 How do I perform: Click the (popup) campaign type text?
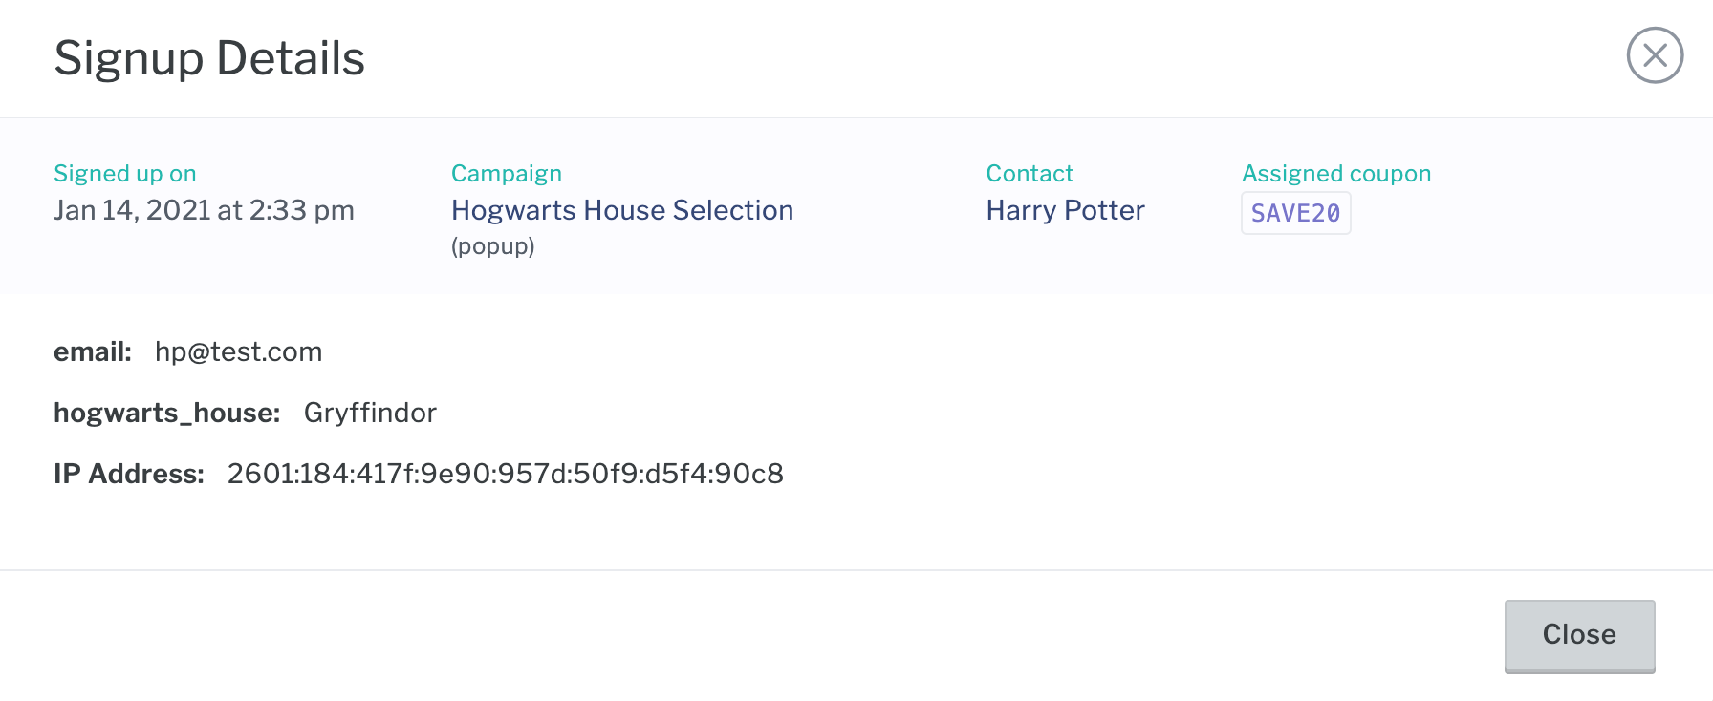[x=492, y=246]
